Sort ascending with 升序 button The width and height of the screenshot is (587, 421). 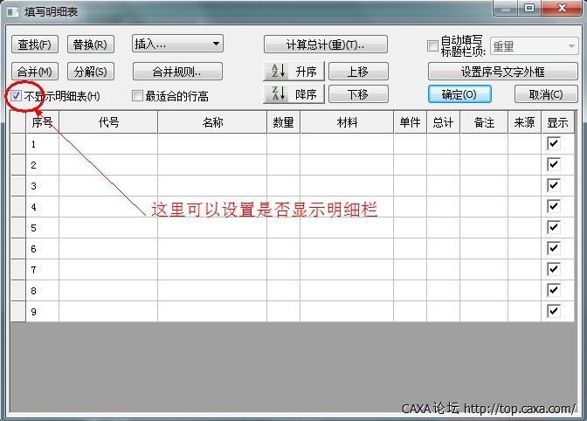pos(294,71)
